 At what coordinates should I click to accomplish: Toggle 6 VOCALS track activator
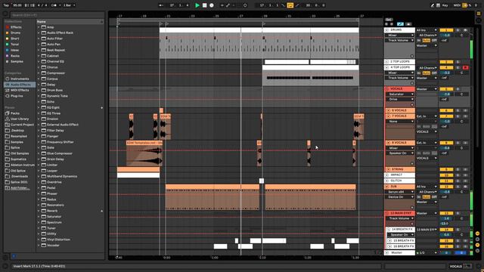pyautogui.click(x=446, y=110)
